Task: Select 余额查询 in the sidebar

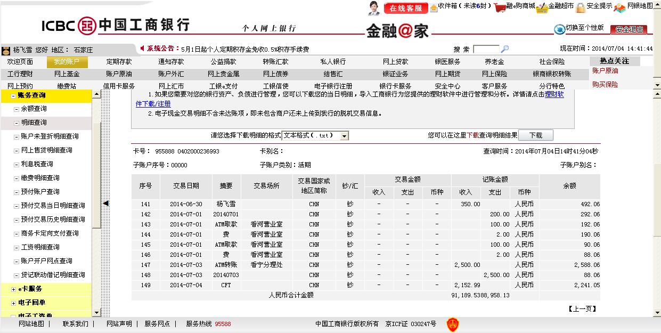Action: tap(34, 109)
